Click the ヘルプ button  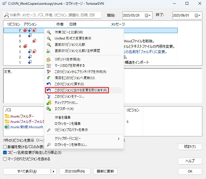190,161
